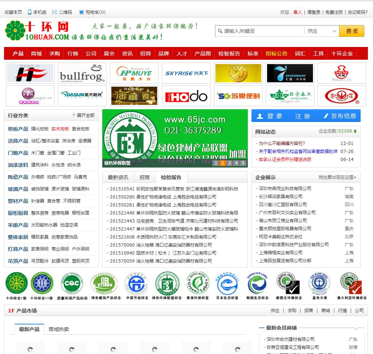The width and height of the screenshot is (373, 354).
Task: Open the 实名认证会员积分赠送说明 notice
Action: (x=285, y=159)
